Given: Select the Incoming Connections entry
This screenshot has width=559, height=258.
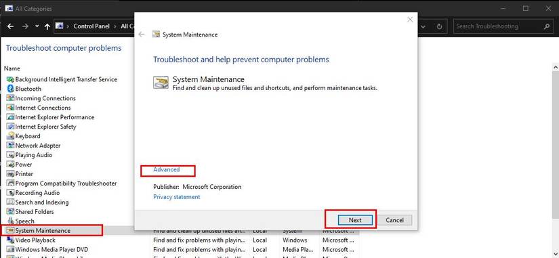Looking at the screenshot, I should [45, 98].
